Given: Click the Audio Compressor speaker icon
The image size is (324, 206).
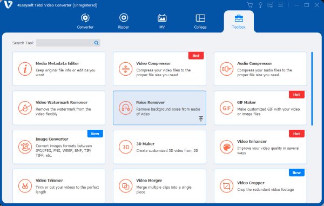Looking at the screenshot, I should tap(226, 69).
